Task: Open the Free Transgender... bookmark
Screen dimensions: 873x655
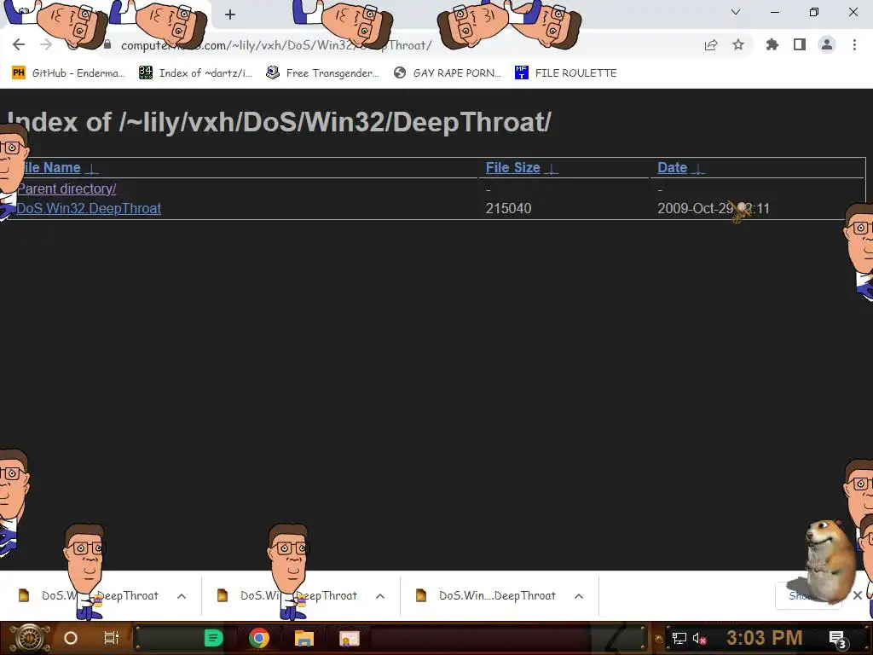Action: click(323, 73)
